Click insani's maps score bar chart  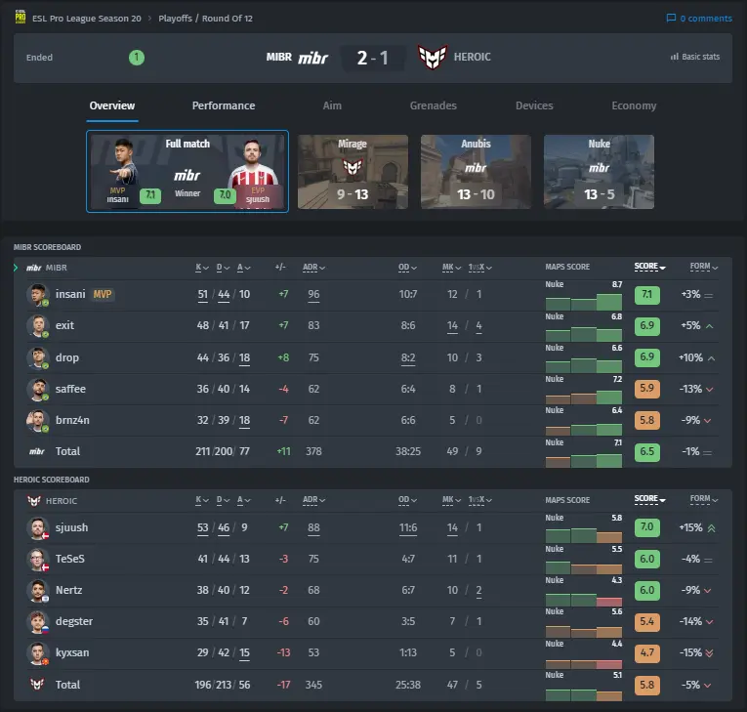click(x=584, y=302)
